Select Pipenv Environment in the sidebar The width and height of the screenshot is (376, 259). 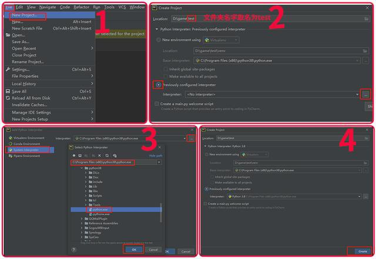click(x=26, y=156)
